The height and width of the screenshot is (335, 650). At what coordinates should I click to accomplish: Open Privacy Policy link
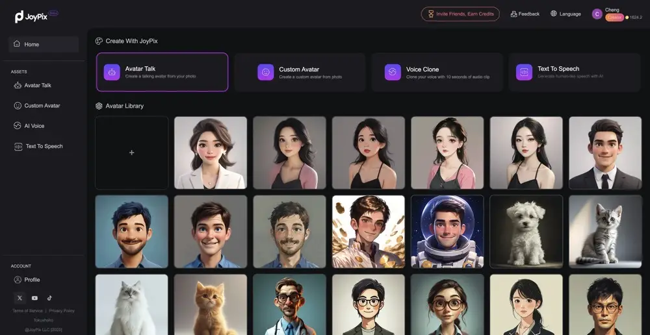62,310
